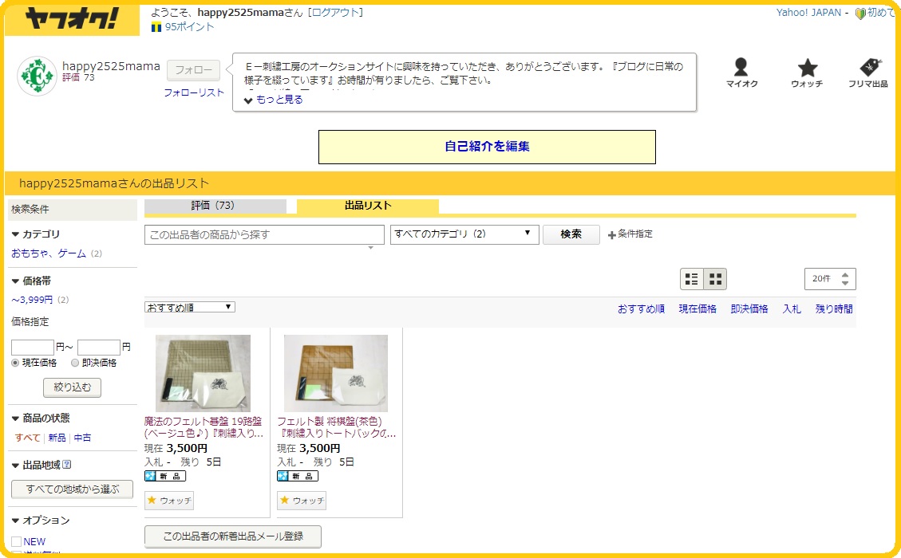Filter item condition by 新品
Image resolution: width=901 pixels, height=558 pixels.
pyautogui.click(x=57, y=438)
